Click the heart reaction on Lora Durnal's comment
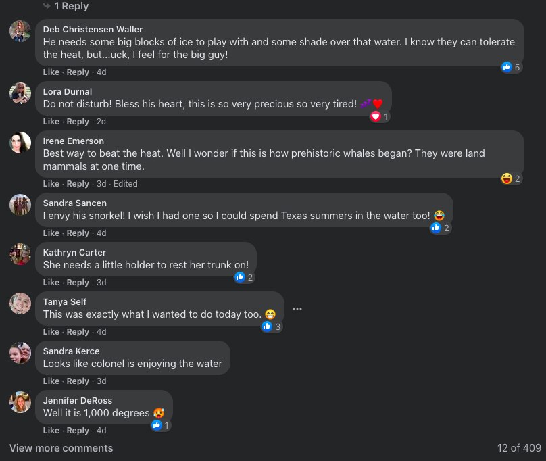 click(376, 116)
